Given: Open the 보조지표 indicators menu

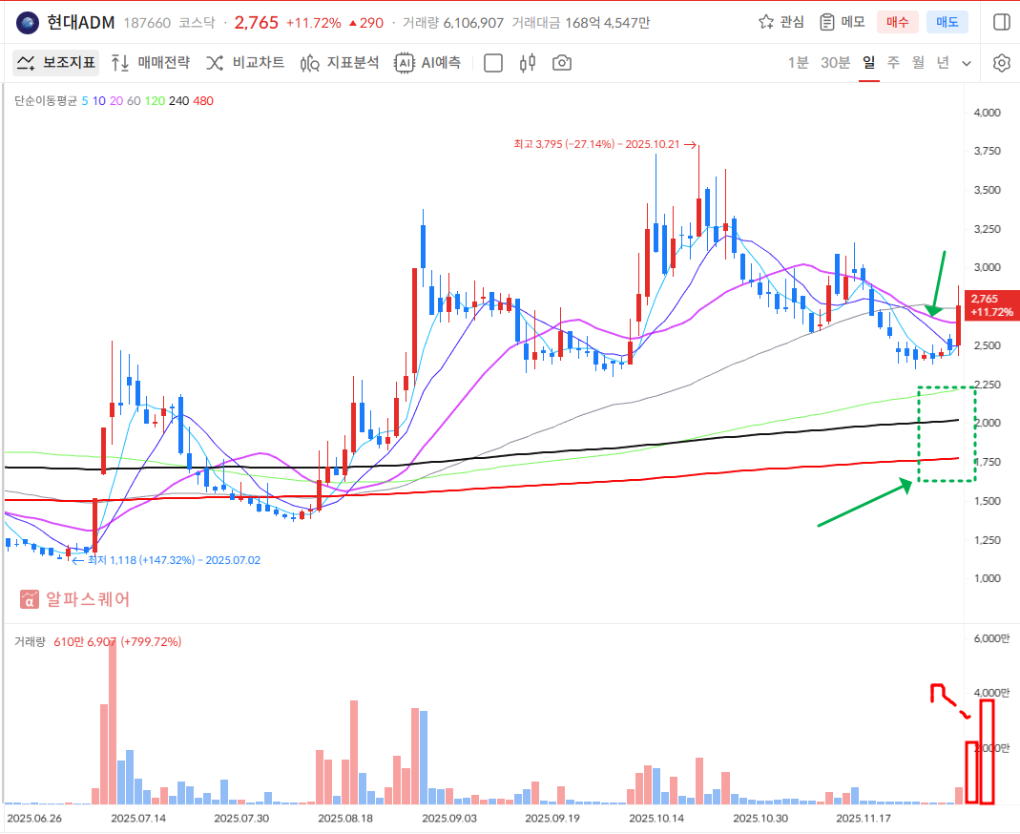Looking at the screenshot, I should 54,63.
